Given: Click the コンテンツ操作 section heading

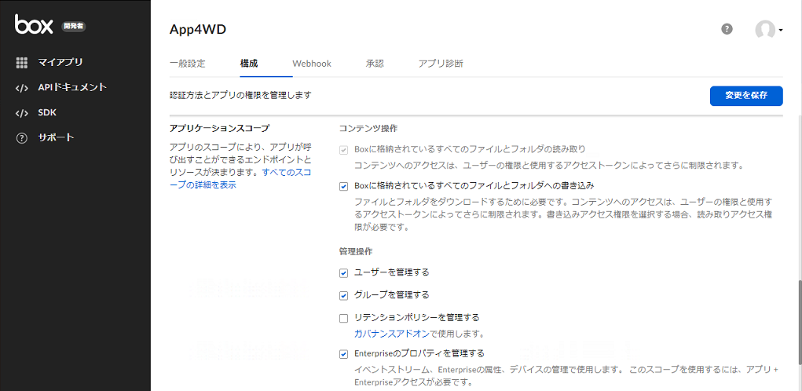Looking at the screenshot, I should coord(368,128).
